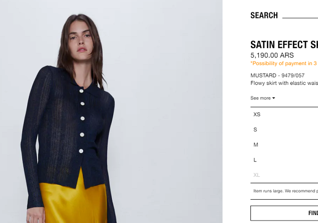Click the Flowy skirt description line
318x223 pixels.
284,83
